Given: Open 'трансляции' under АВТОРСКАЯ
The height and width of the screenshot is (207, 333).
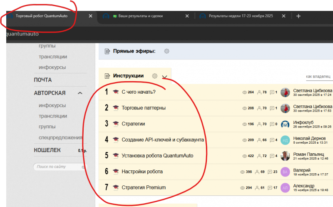Looking at the screenshot, I should 53,116.
